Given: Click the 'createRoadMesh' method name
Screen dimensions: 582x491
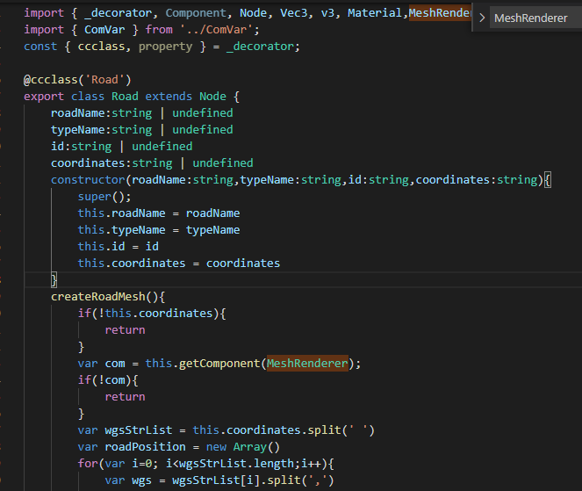Looking at the screenshot, I should tap(98, 297).
